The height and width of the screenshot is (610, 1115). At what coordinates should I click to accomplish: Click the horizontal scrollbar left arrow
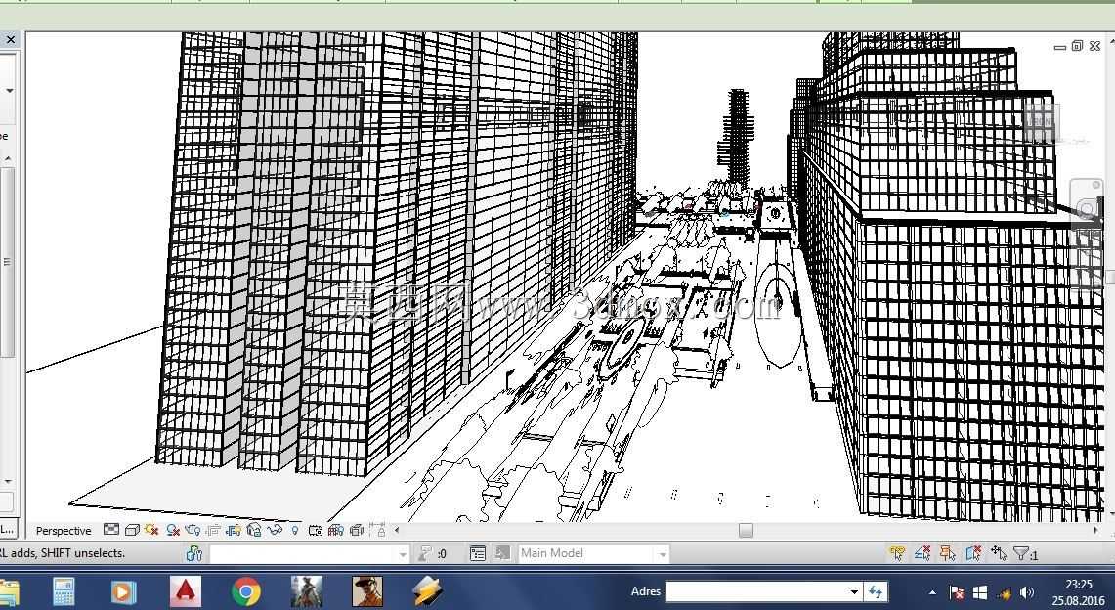tap(397, 530)
